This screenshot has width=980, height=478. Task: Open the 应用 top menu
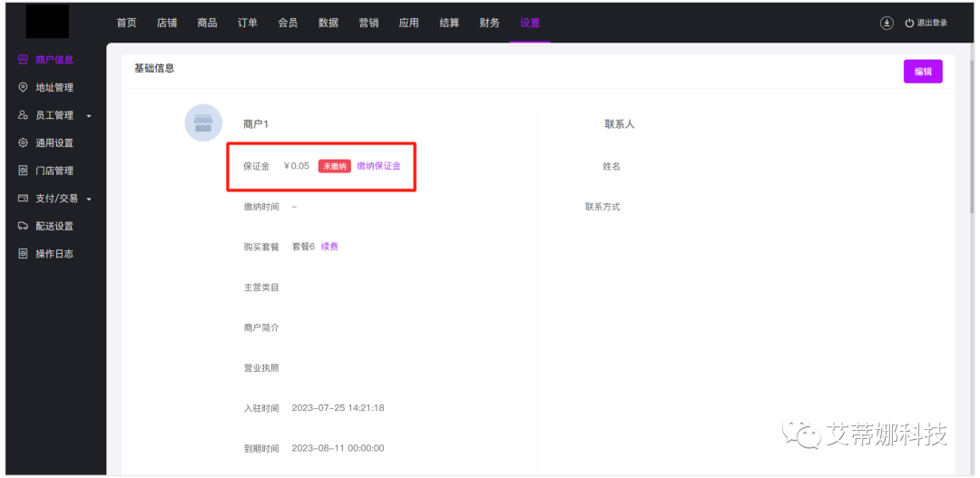coord(408,23)
